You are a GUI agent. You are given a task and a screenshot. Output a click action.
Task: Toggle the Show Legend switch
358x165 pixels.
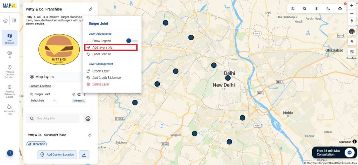tap(132, 41)
